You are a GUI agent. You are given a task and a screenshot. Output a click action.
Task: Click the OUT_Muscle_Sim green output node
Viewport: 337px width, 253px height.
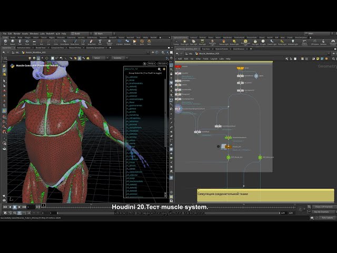point(229,158)
